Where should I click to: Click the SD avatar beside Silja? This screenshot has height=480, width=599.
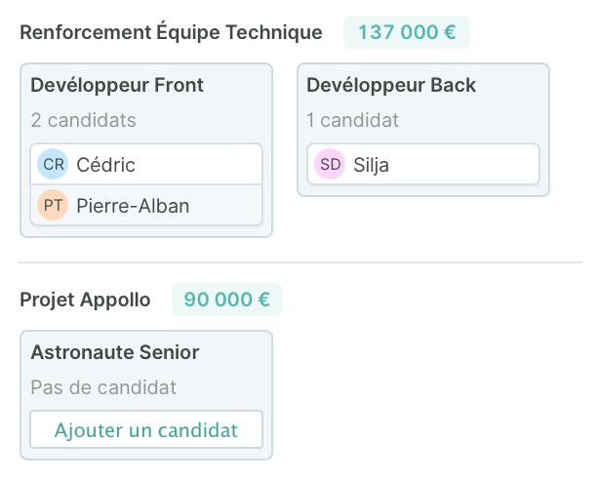tap(331, 164)
